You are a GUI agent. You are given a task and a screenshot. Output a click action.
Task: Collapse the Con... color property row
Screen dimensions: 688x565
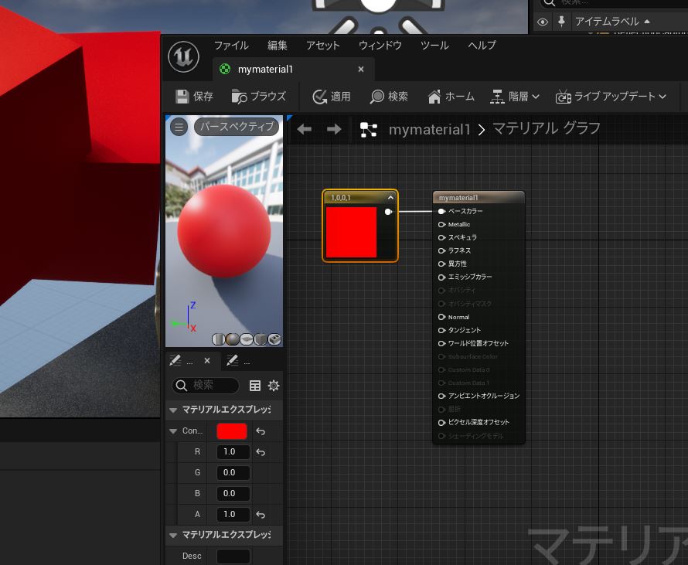point(173,431)
